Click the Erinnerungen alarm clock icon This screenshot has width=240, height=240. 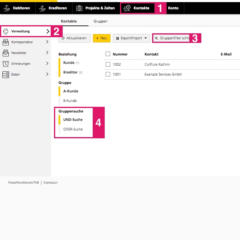[6, 64]
